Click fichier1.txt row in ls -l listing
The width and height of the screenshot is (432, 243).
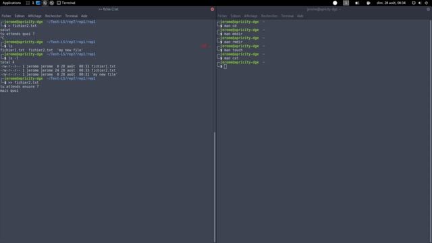pyautogui.click(x=58, y=66)
